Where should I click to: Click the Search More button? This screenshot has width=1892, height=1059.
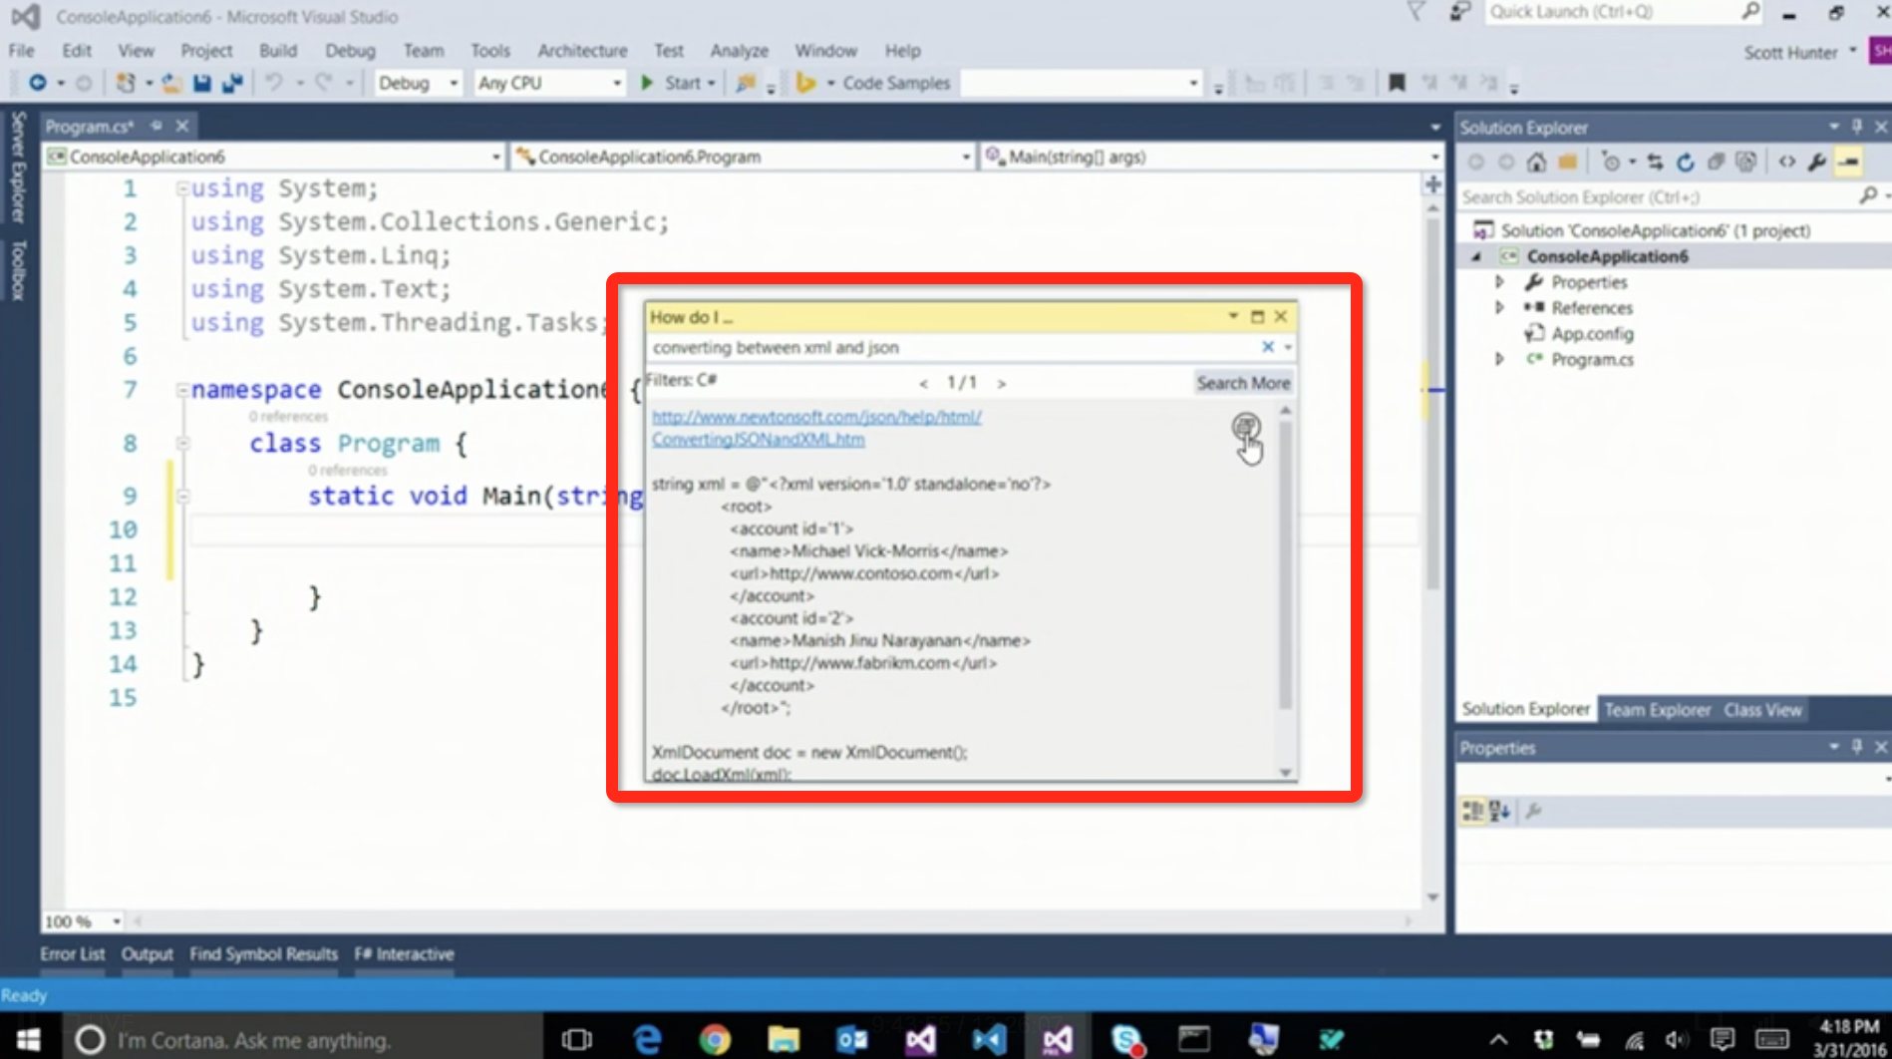tap(1243, 383)
